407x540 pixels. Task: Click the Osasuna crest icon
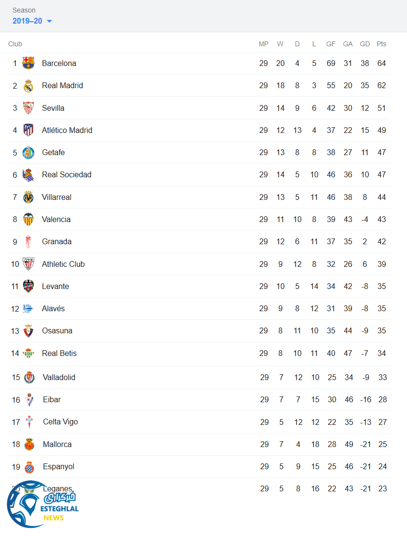pyautogui.click(x=28, y=331)
